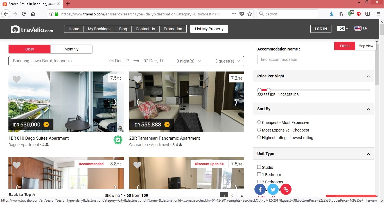Select Cheapest - Most Expensive sort option
Image resolution: width=384 pixels, height=203 pixels.
pos(259,122)
